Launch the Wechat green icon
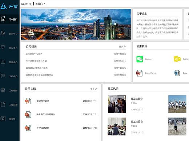 point(140,59)
